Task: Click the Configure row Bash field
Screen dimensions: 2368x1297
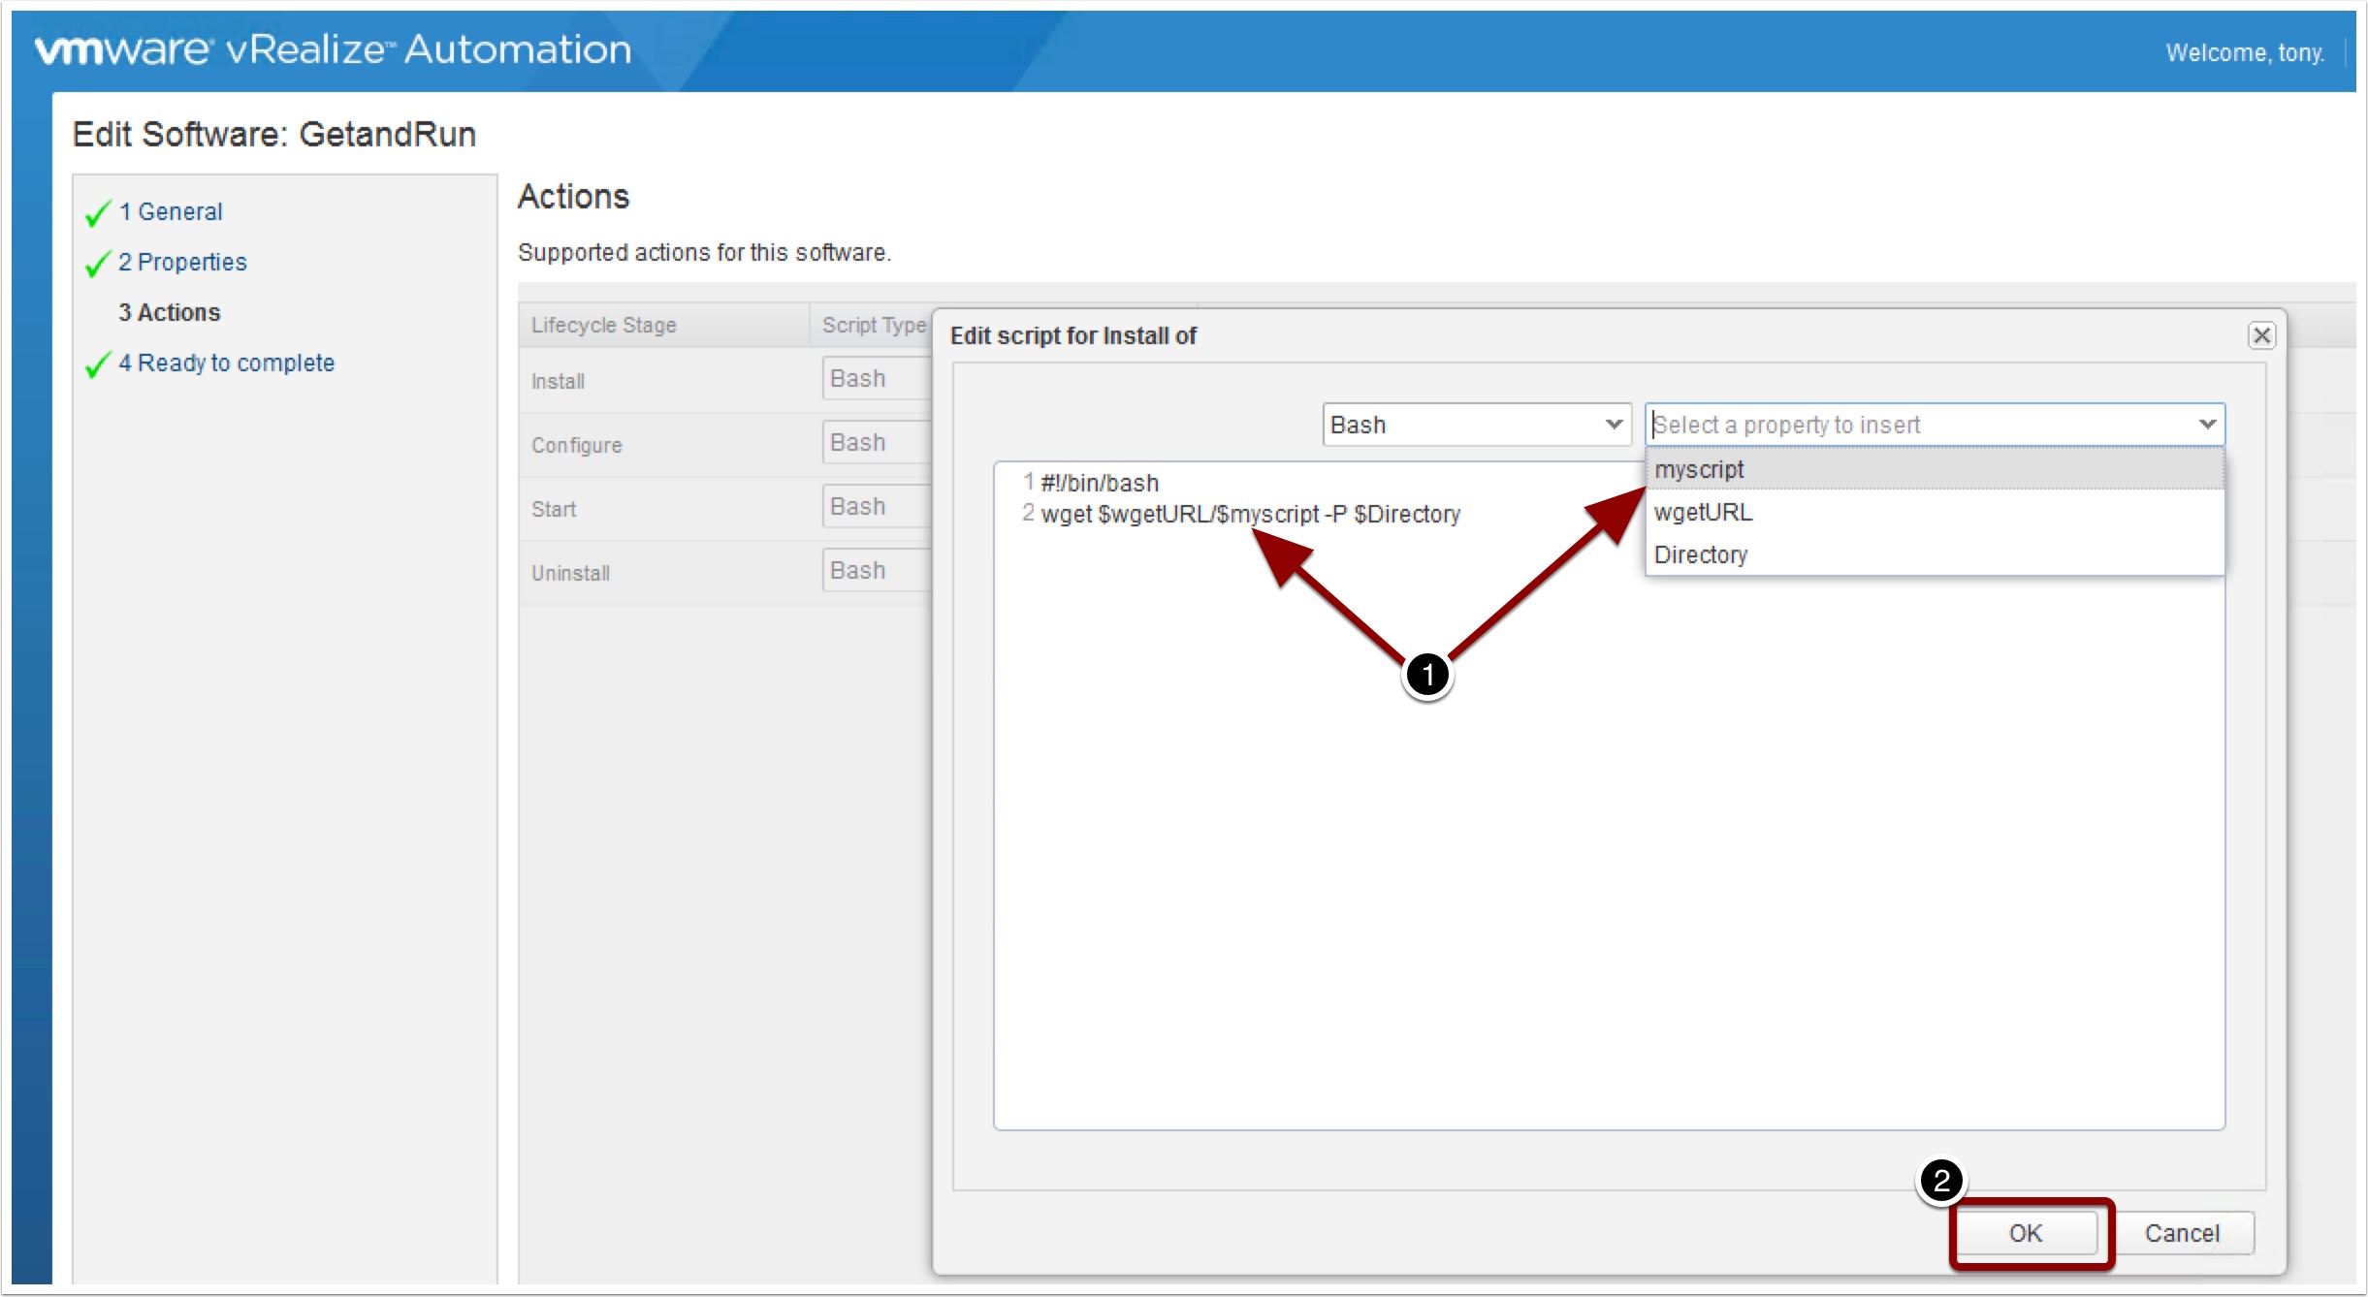Action: coord(875,442)
